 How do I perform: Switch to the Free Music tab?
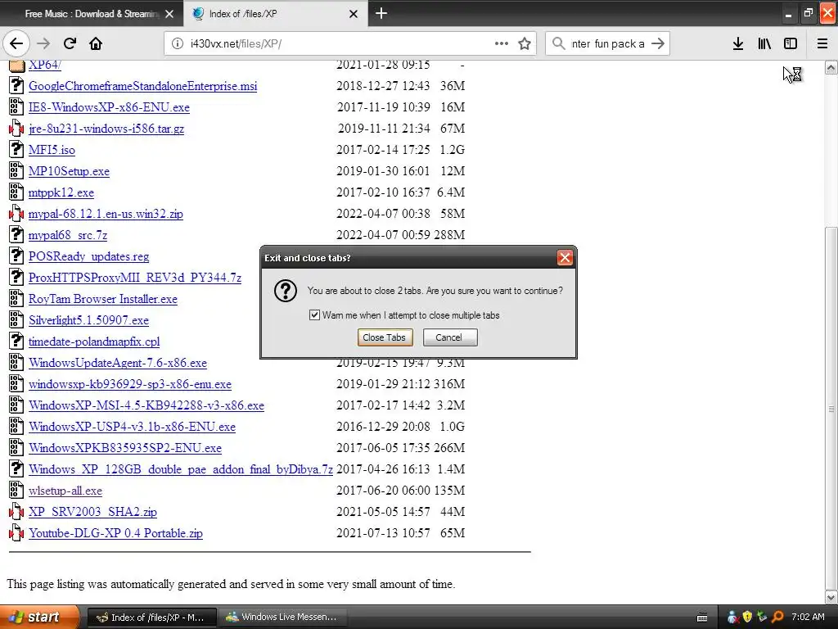92,14
